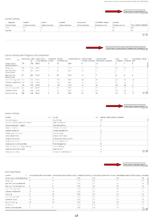The width and height of the screenshot is (152, 217).
Task: Click blue filter icon on Lesson Activity export button
Action: click(143, 107)
